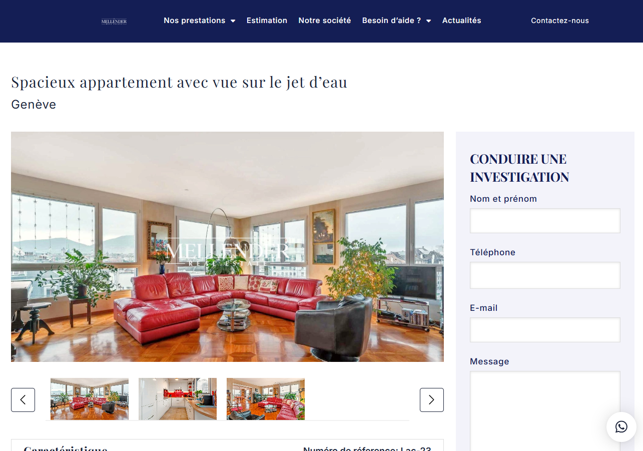The height and width of the screenshot is (451, 643).
Task: Open the WhatsApp chat bubble
Action: (x=621, y=427)
